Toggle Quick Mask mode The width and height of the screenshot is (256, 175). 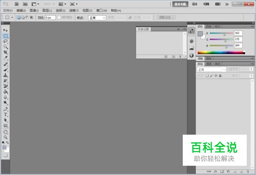(x=6, y=155)
